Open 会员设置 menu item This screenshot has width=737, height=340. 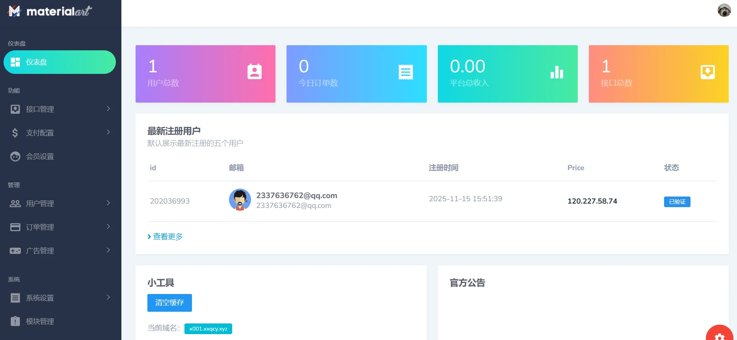(x=60, y=156)
